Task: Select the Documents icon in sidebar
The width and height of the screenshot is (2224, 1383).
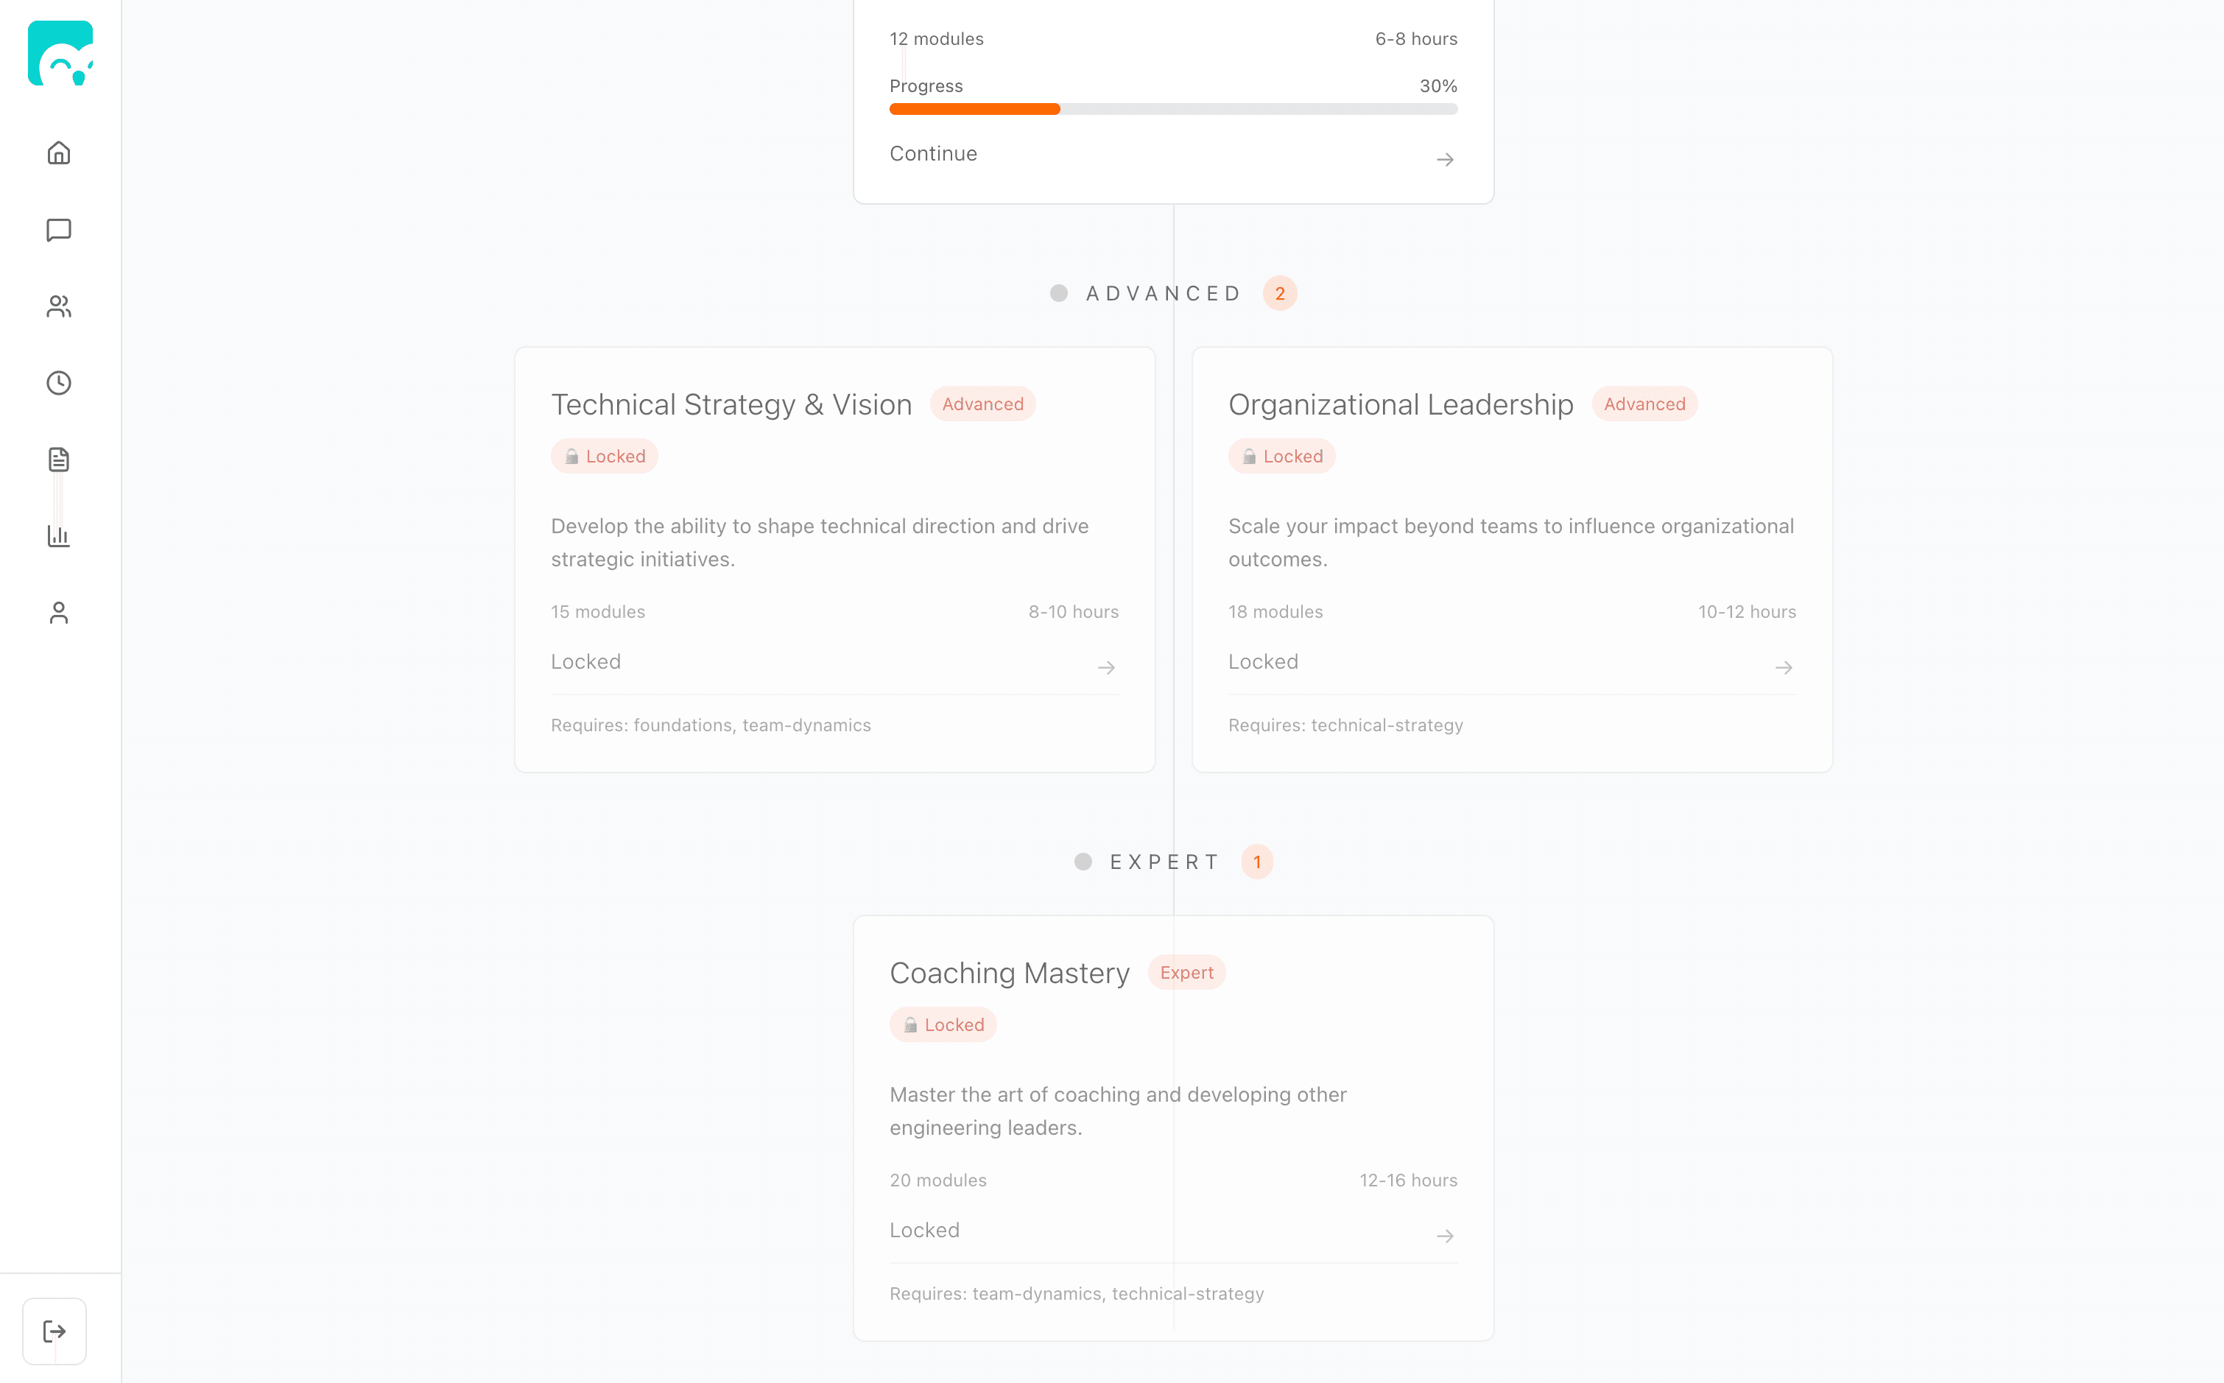Action: click(58, 460)
